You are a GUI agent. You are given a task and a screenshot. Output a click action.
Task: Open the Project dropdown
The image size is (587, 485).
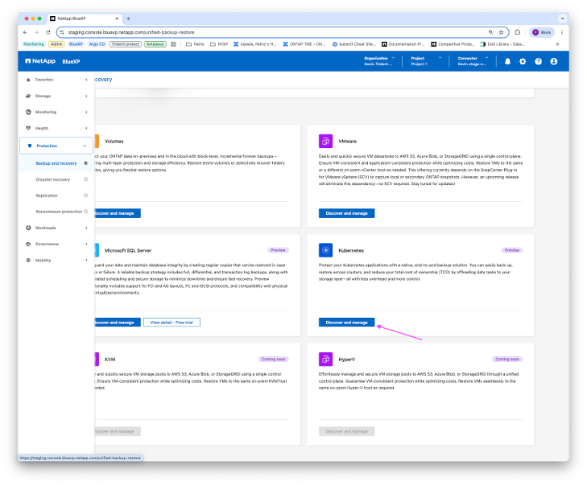[426, 61]
